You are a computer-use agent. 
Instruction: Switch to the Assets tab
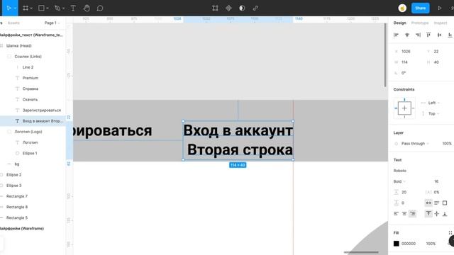click(x=13, y=23)
